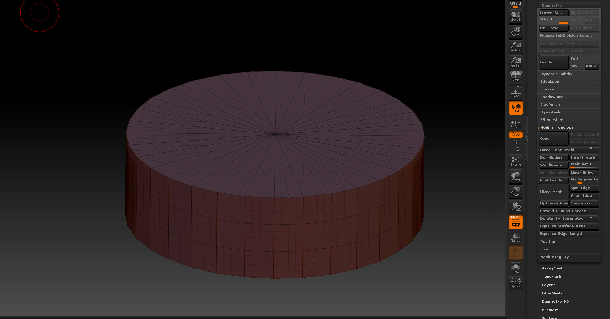Click Micro Mesh button

point(554,192)
